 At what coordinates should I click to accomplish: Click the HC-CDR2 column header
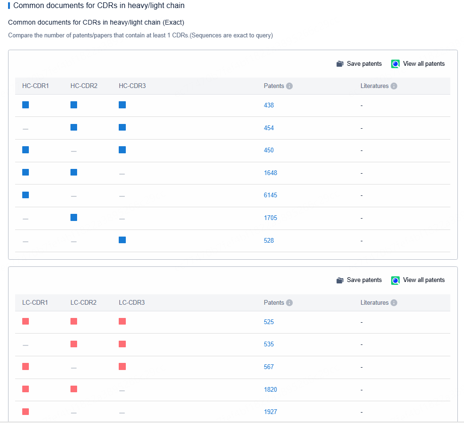coord(84,86)
